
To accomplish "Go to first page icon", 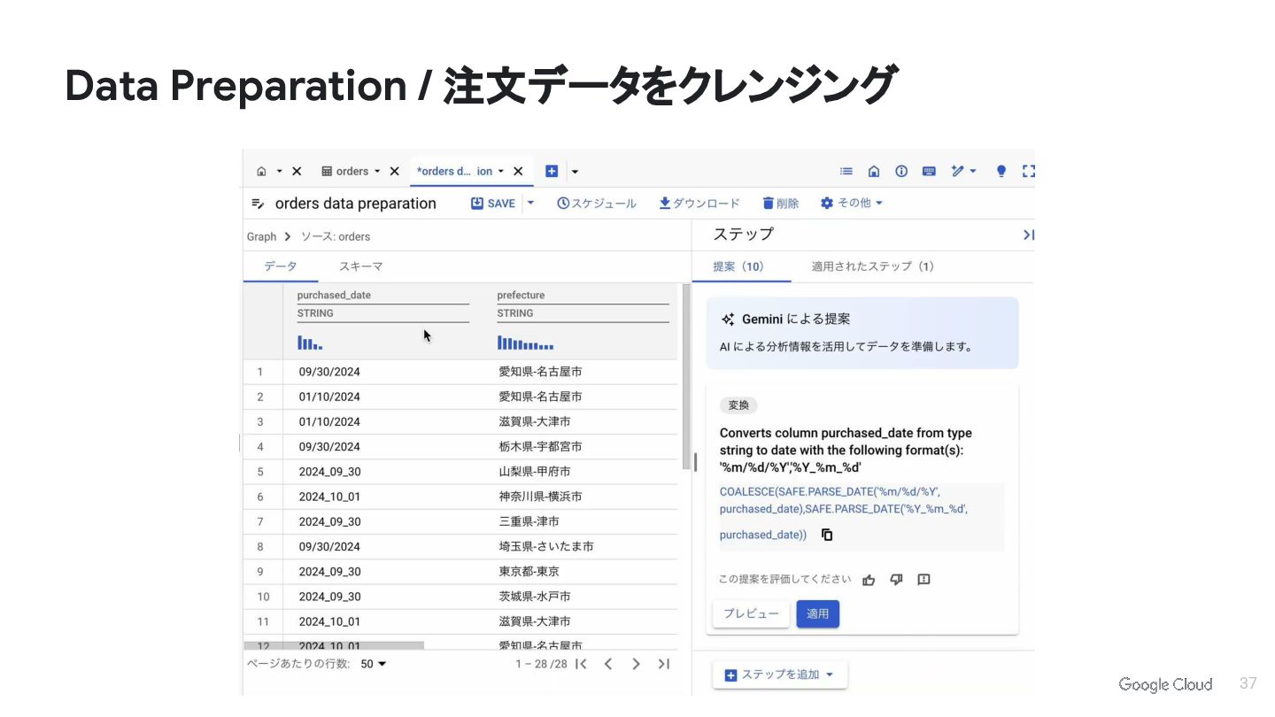I will pyautogui.click(x=581, y=664).
